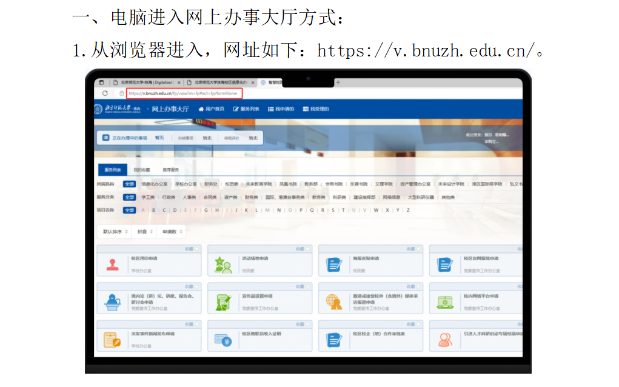
Task: Filter by 财务处 department link
Action: pyautogui.click(x=211, y=184)
